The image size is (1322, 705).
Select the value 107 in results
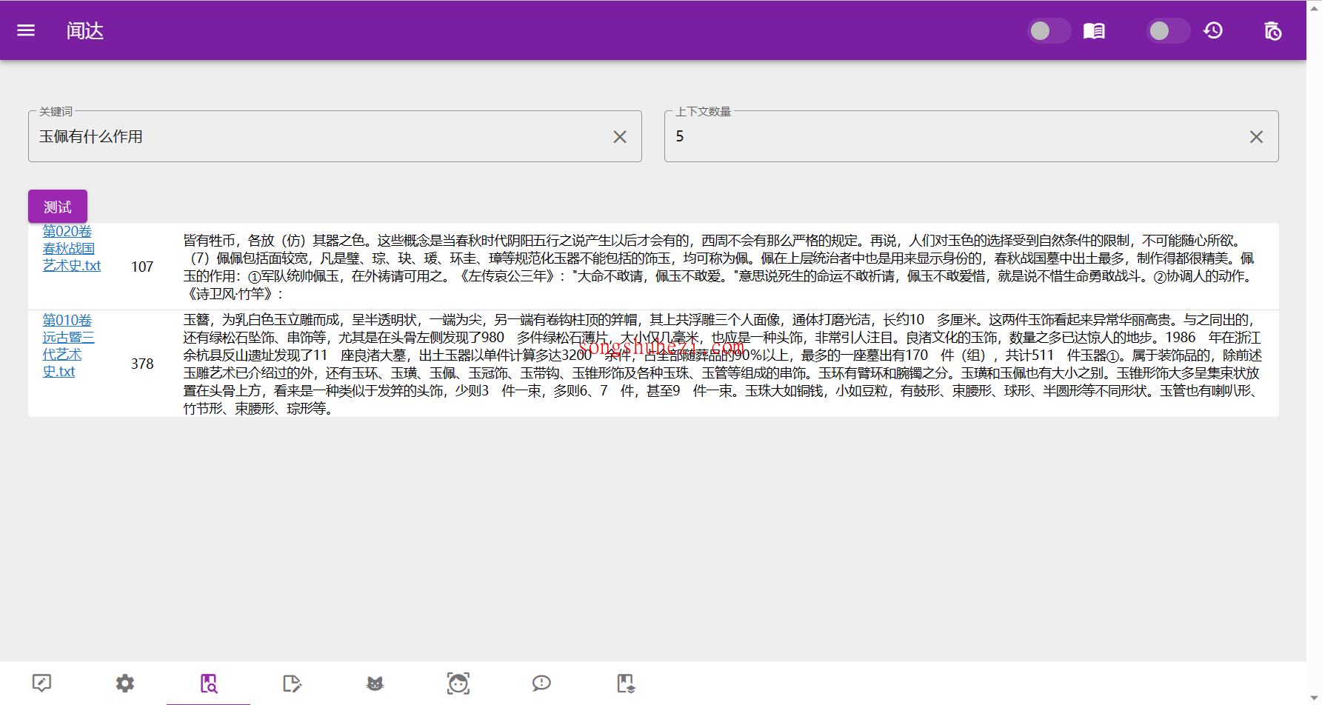[x=142, y=267]
